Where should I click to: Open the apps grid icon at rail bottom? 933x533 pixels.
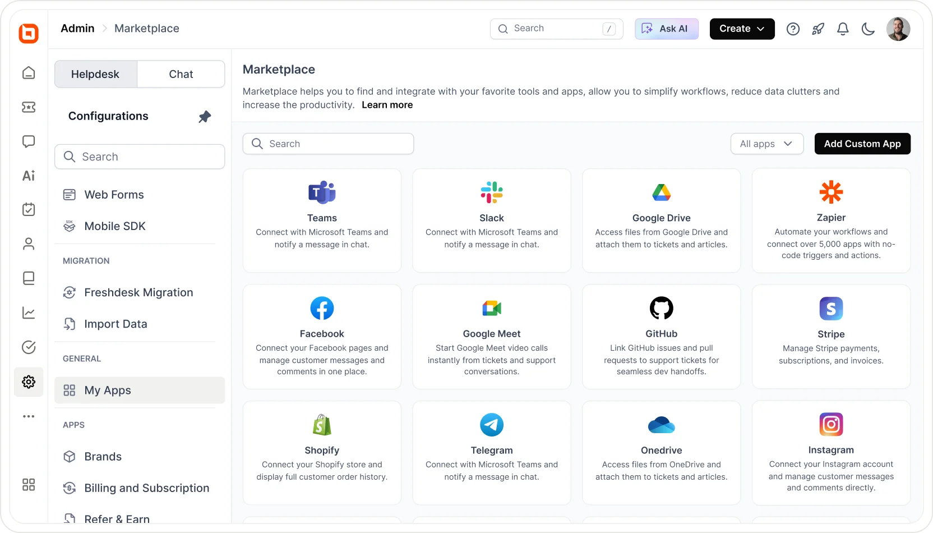click(x=29, y=485)
